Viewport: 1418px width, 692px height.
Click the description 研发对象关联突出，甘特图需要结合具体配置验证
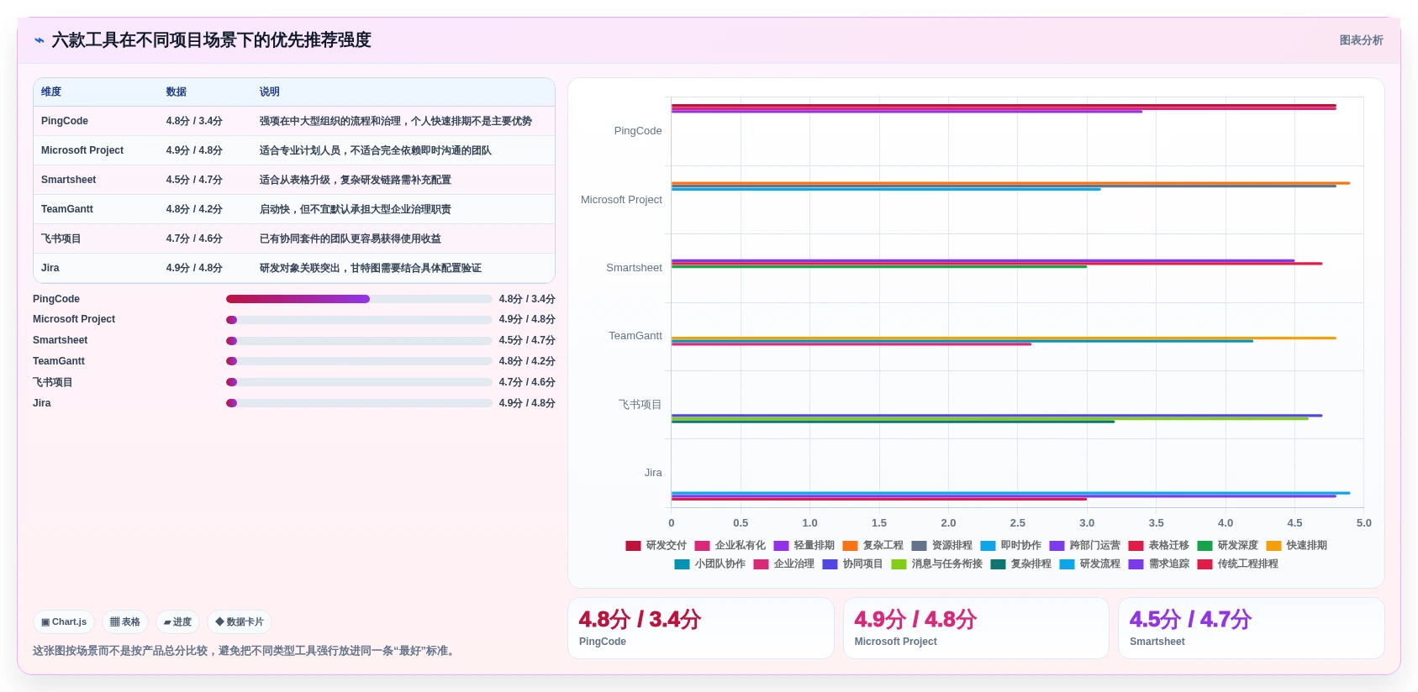(370, 268)
